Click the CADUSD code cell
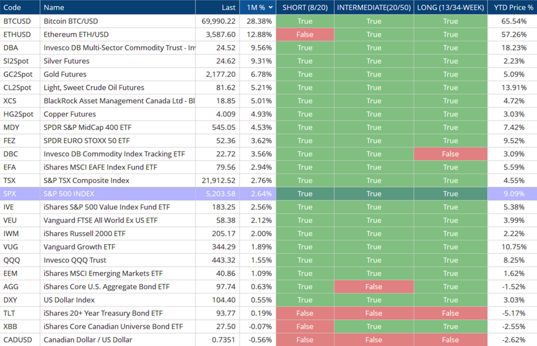Screen dimensions: 537x346 pos(17,340)
